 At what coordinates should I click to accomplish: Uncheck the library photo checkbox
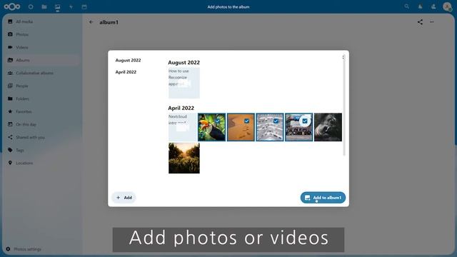[x=276, y=121]
